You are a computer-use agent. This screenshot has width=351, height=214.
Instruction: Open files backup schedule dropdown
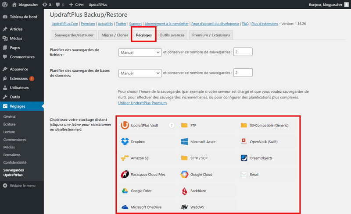pos(140,53)
